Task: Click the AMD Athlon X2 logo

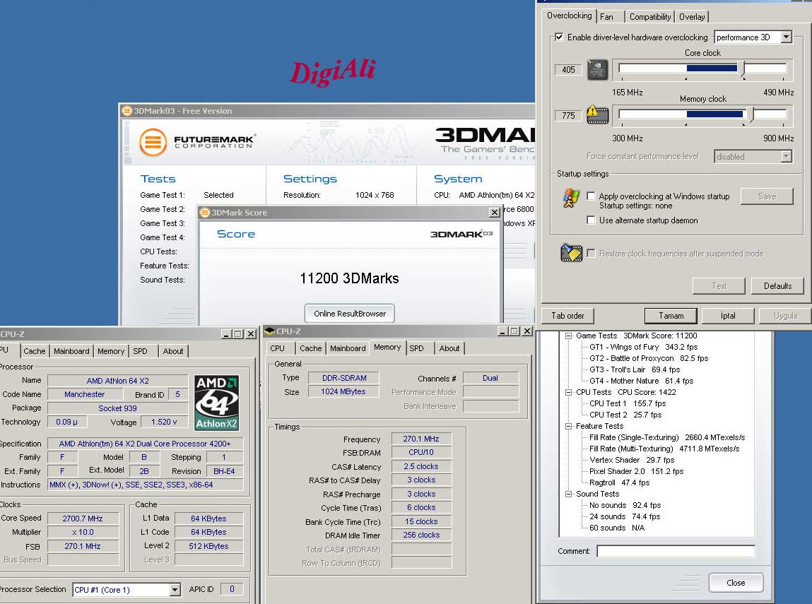Action: click(216, 403)
